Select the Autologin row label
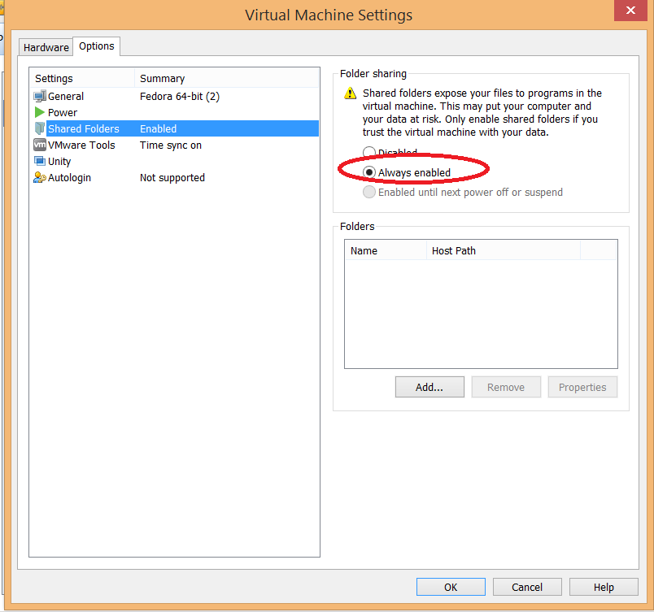Viewport: 654px width, 612px height. point(69,177)
